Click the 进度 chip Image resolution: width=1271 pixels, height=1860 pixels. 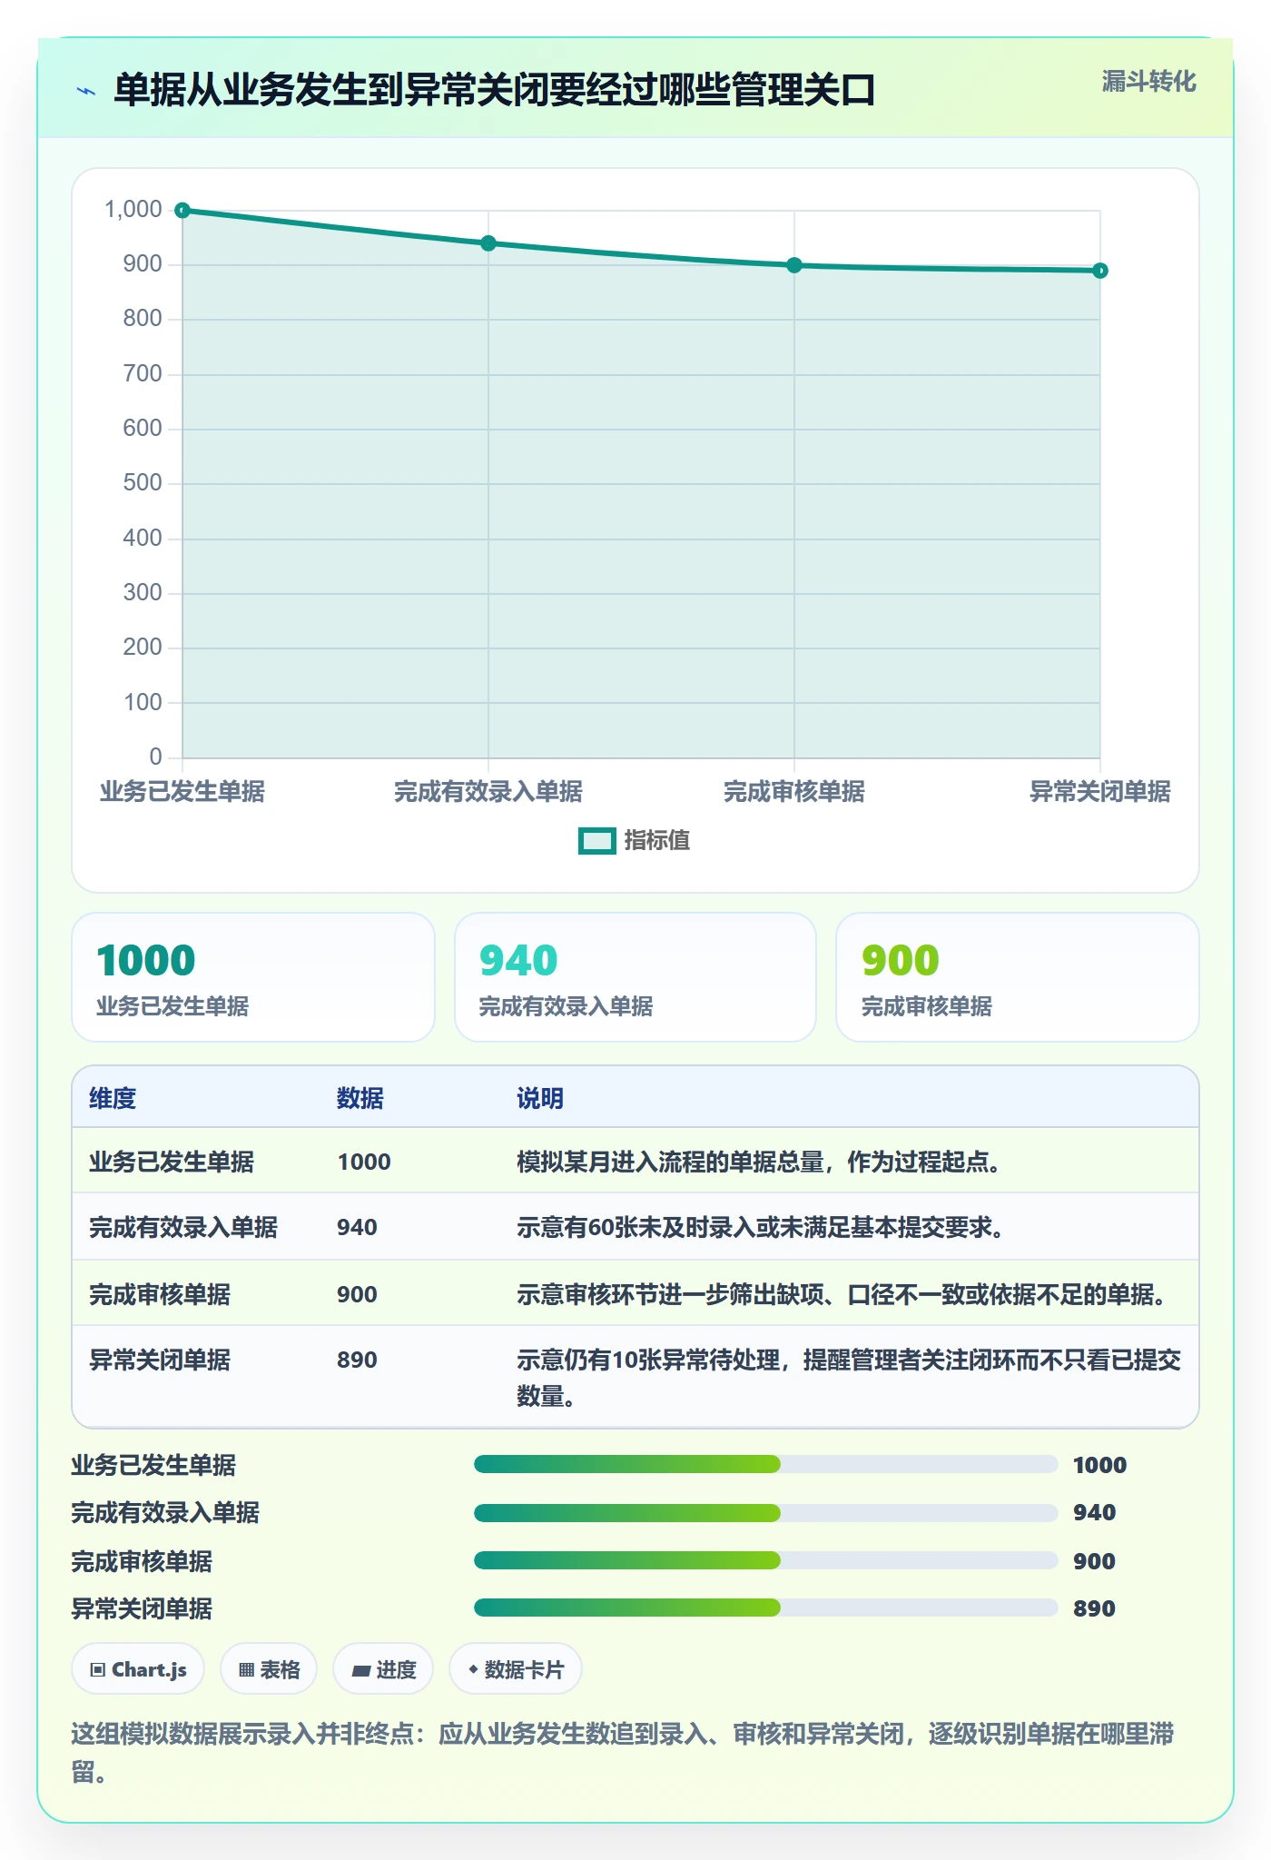[x=383, y=1669]
